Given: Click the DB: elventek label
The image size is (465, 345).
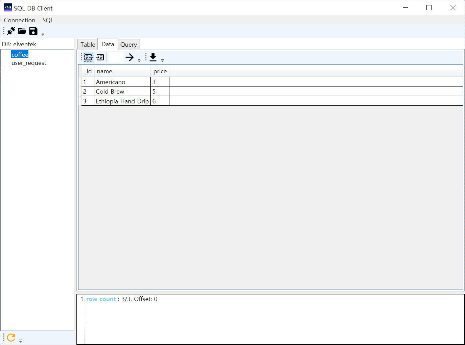Looking at the screenshot, I should pos(19,44).
